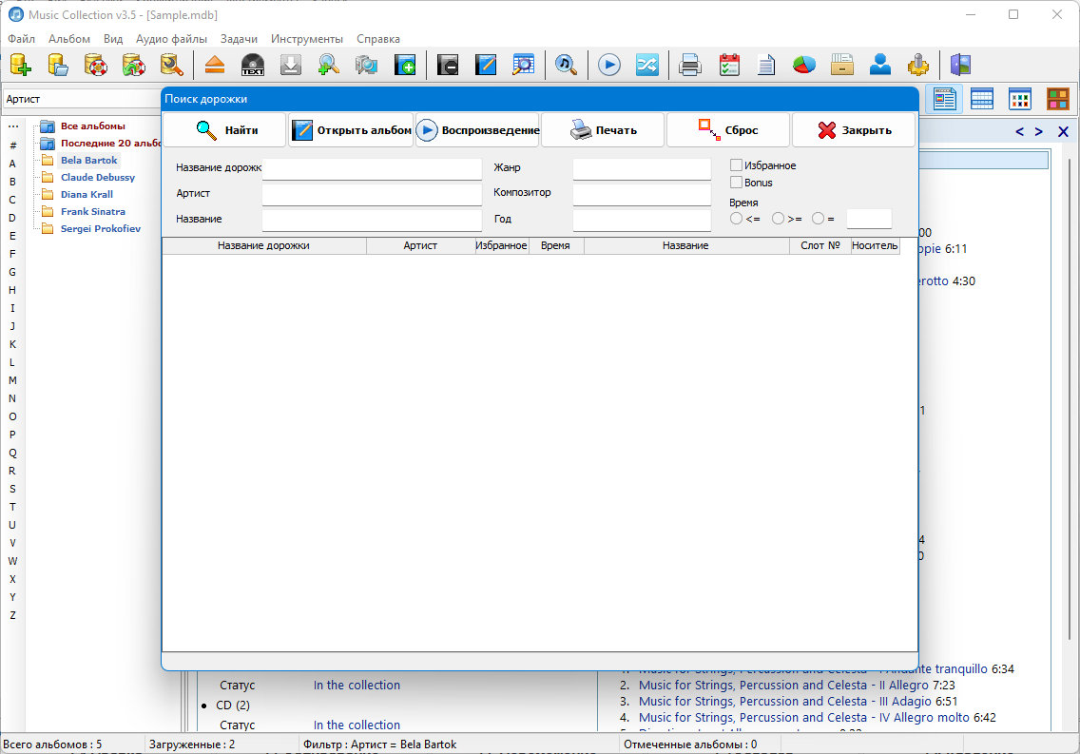The width and height of the screenshot is (1080, 754).
Task: Click the camera search icon in toolbar
Action: pos(366,65)
